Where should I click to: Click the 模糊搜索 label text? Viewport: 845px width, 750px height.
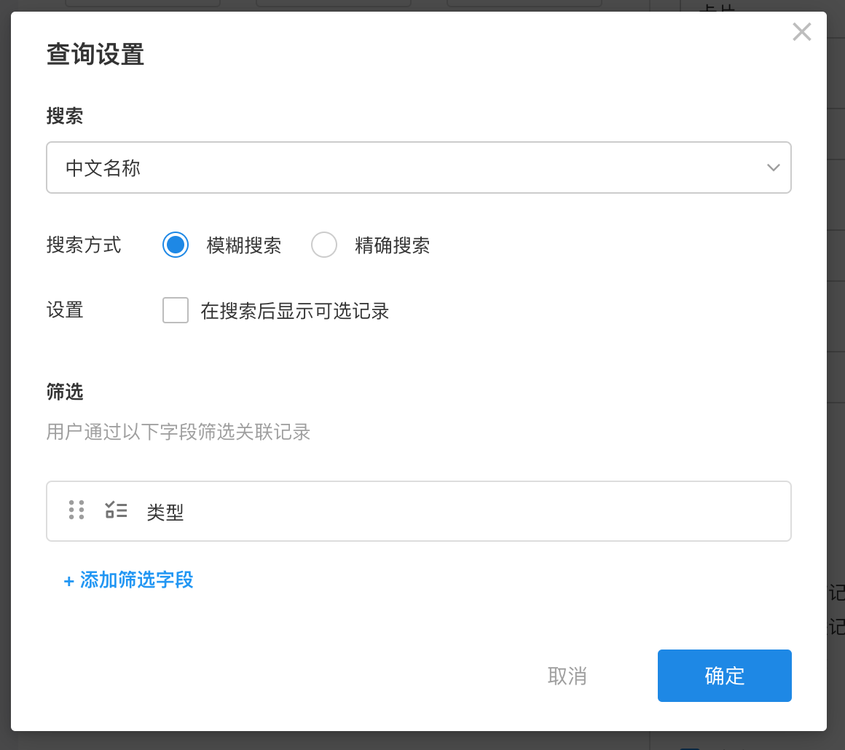click(244, 245)
